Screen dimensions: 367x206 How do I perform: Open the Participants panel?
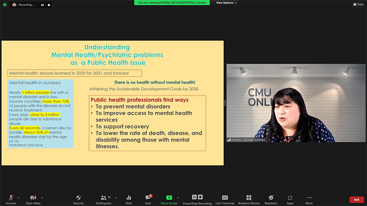[104, 200]
